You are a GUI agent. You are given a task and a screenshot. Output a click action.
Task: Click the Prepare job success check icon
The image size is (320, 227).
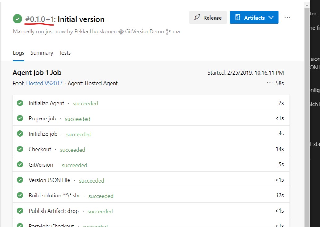point(20,118)
